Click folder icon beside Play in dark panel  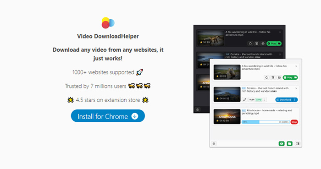click(279, 44)
